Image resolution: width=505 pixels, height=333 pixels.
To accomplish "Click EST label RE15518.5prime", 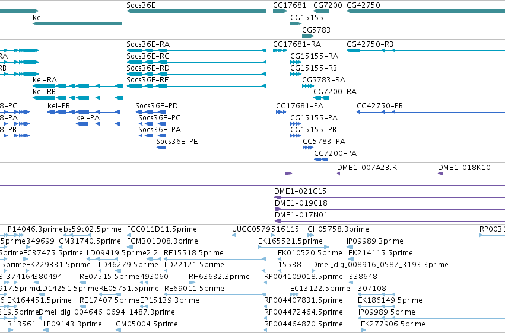I will point(193,253).
